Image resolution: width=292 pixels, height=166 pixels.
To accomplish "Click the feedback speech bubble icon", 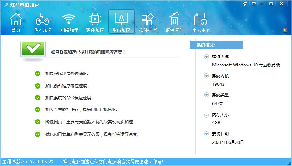I will pos(245,4).
